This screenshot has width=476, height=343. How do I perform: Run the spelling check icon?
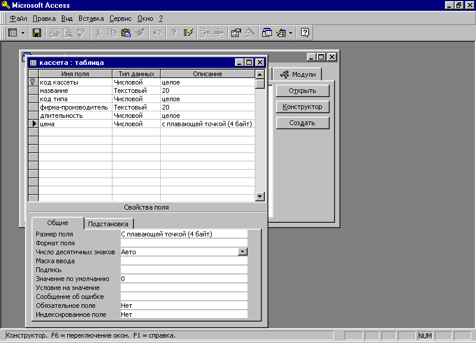[81, 33]
